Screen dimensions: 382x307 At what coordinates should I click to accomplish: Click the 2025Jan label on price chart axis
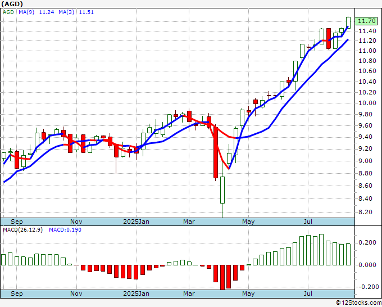pyautogui.click(x=136, y=222)
